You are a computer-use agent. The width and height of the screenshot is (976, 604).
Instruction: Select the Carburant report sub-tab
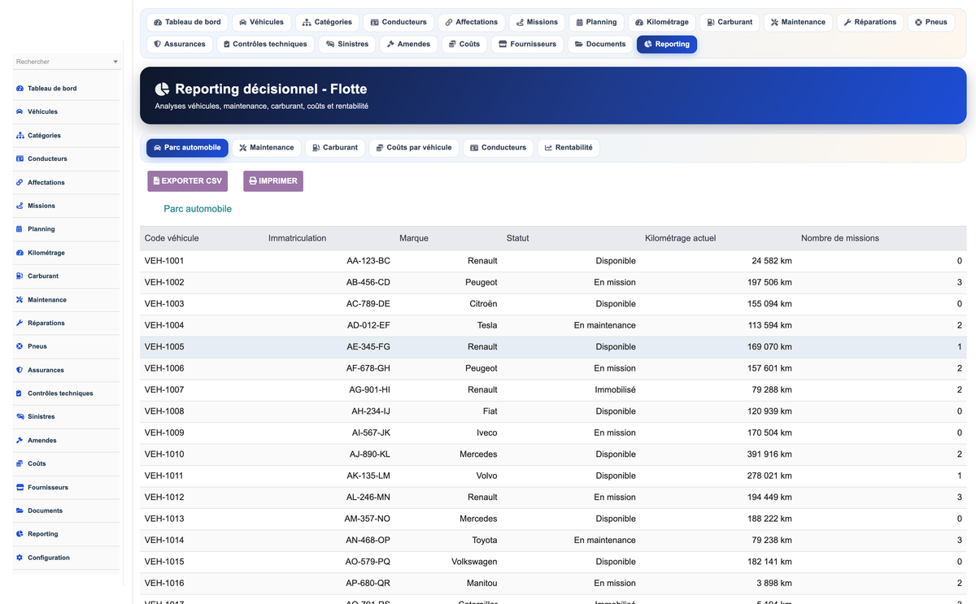tap(334, 148)
